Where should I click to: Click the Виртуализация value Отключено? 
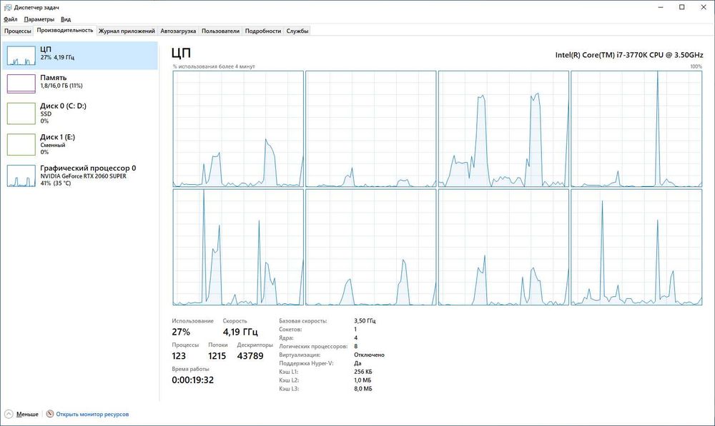click(370, 355)
